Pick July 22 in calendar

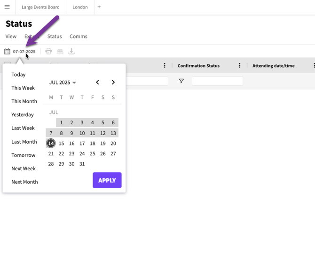coord(61,153)
